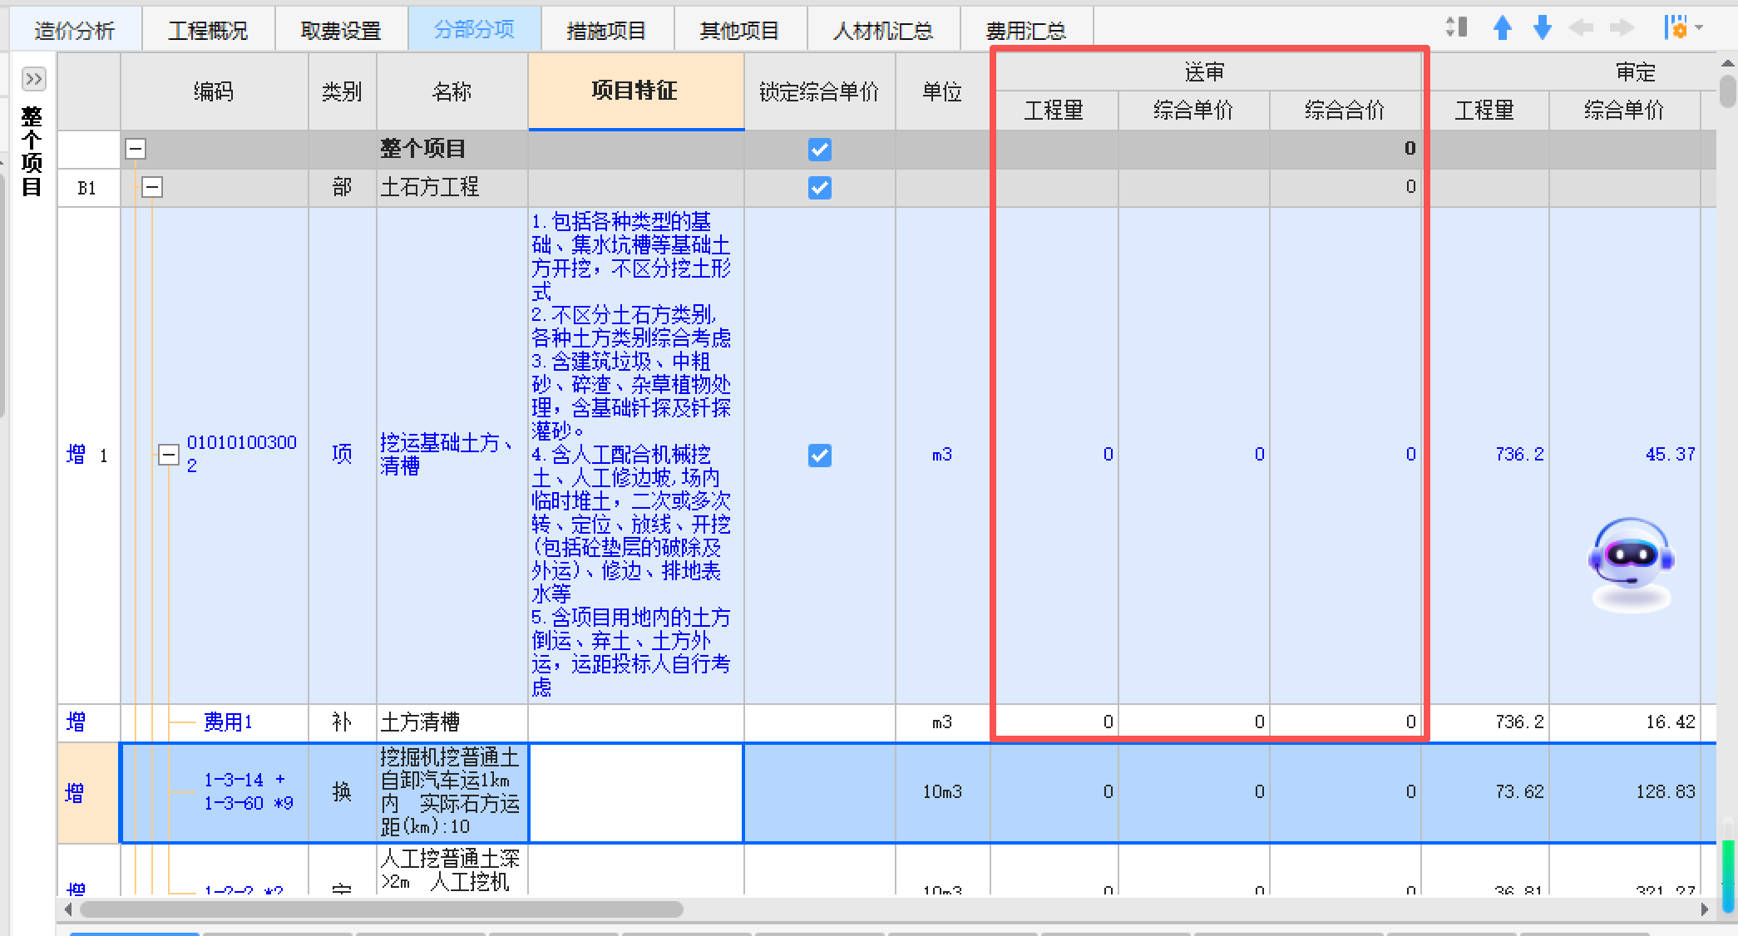The width and height of the screenshot is (1738, 936).
Task: Open the 人材机汇总 tab
Action: (x=882, y=31)
